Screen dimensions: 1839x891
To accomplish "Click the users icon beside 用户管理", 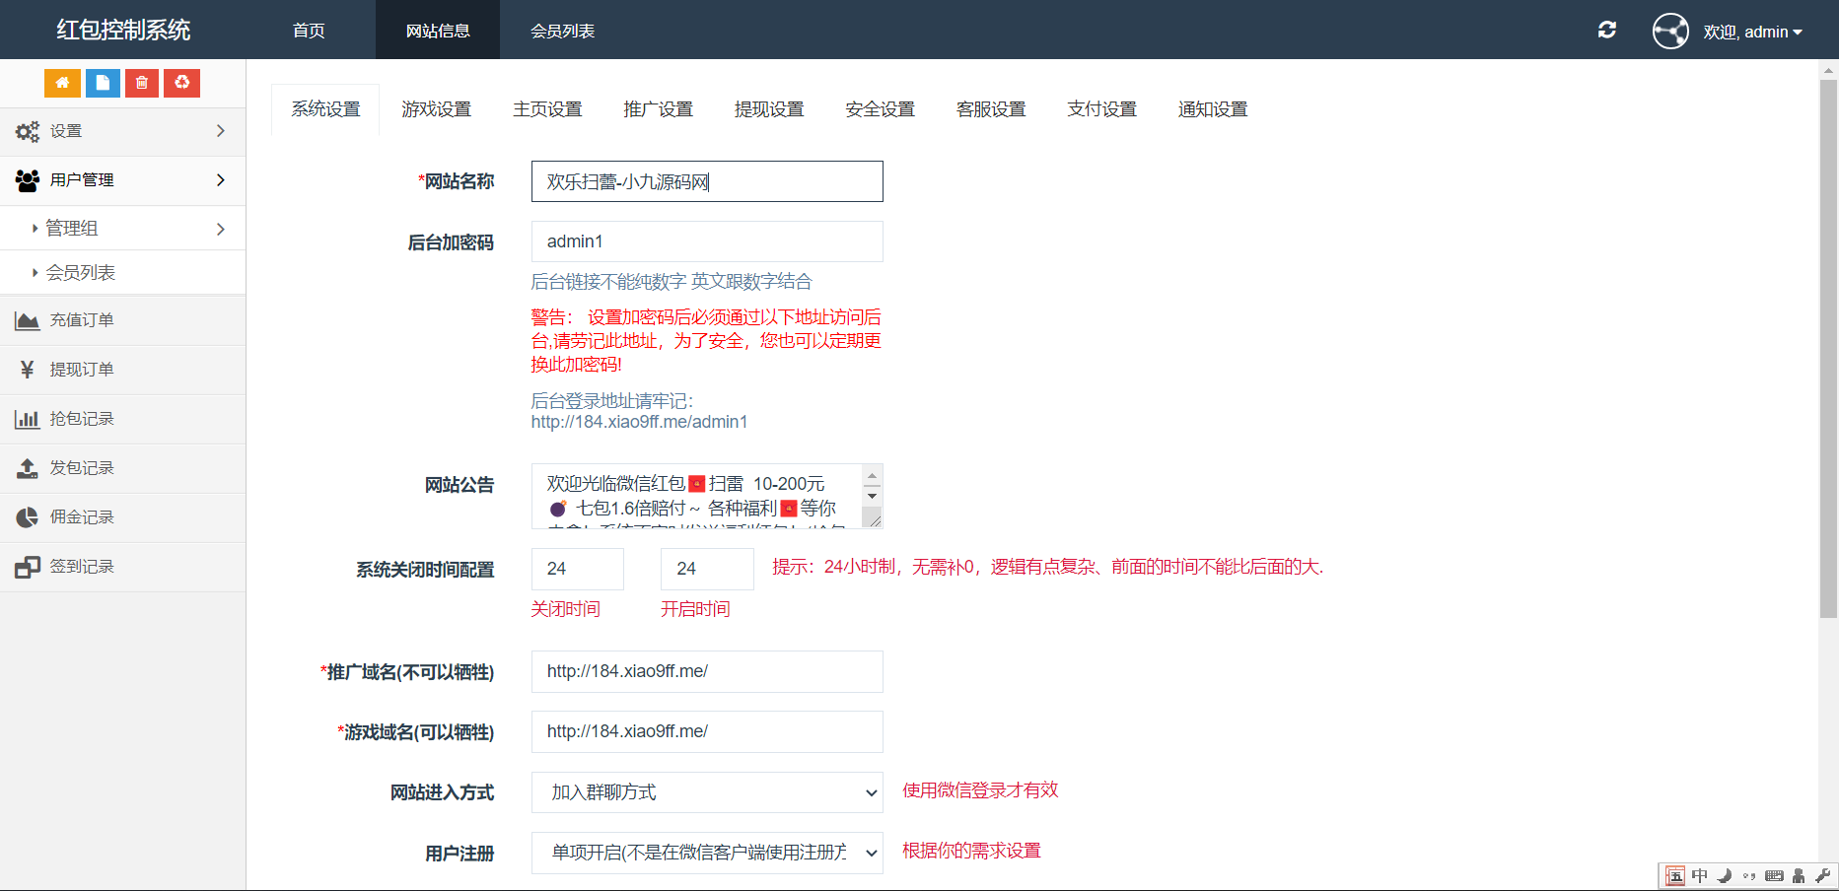I will pyautogui.click(x=28, y=180).
